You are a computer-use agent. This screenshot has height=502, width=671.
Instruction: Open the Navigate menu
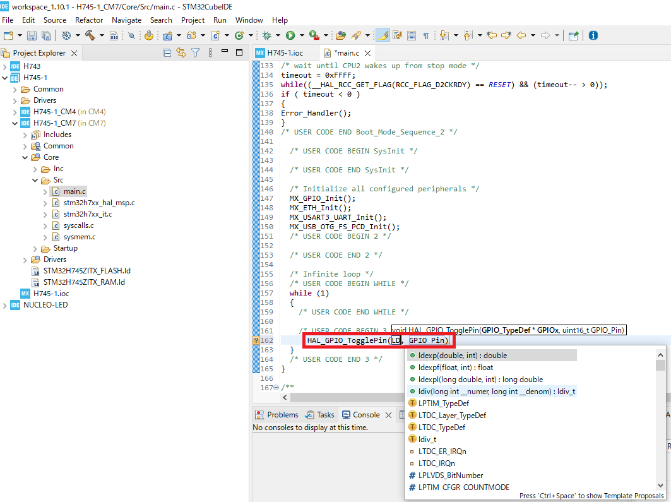(x=127, y=20)
